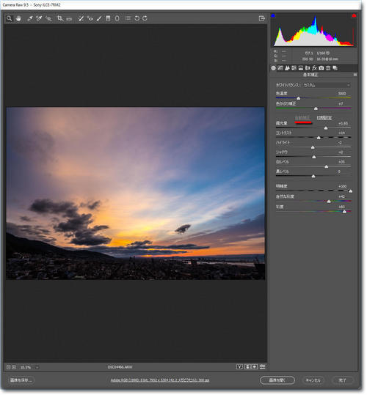Image resolution: width=367 pixels, height=395 pixels.
Task: Switch to the Effects (fx) tab
Action: (x=314, y=68)
